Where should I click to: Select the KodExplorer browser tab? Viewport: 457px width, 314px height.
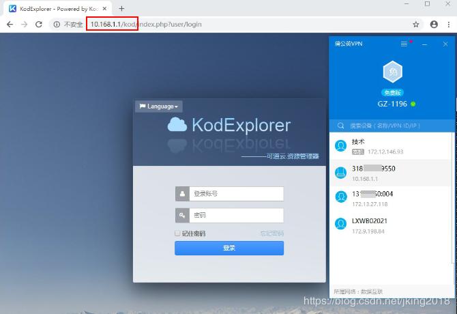coord(58,9)
